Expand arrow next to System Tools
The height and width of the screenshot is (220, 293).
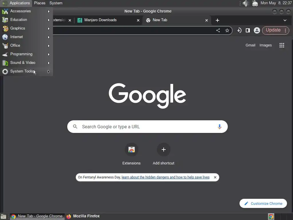tap(49, 72)
